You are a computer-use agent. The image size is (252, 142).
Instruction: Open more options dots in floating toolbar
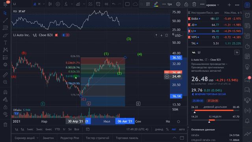pos(202,4)
